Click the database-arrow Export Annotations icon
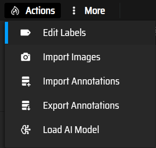The height and width of the screenshot is (148, 156). click(26, 106)
